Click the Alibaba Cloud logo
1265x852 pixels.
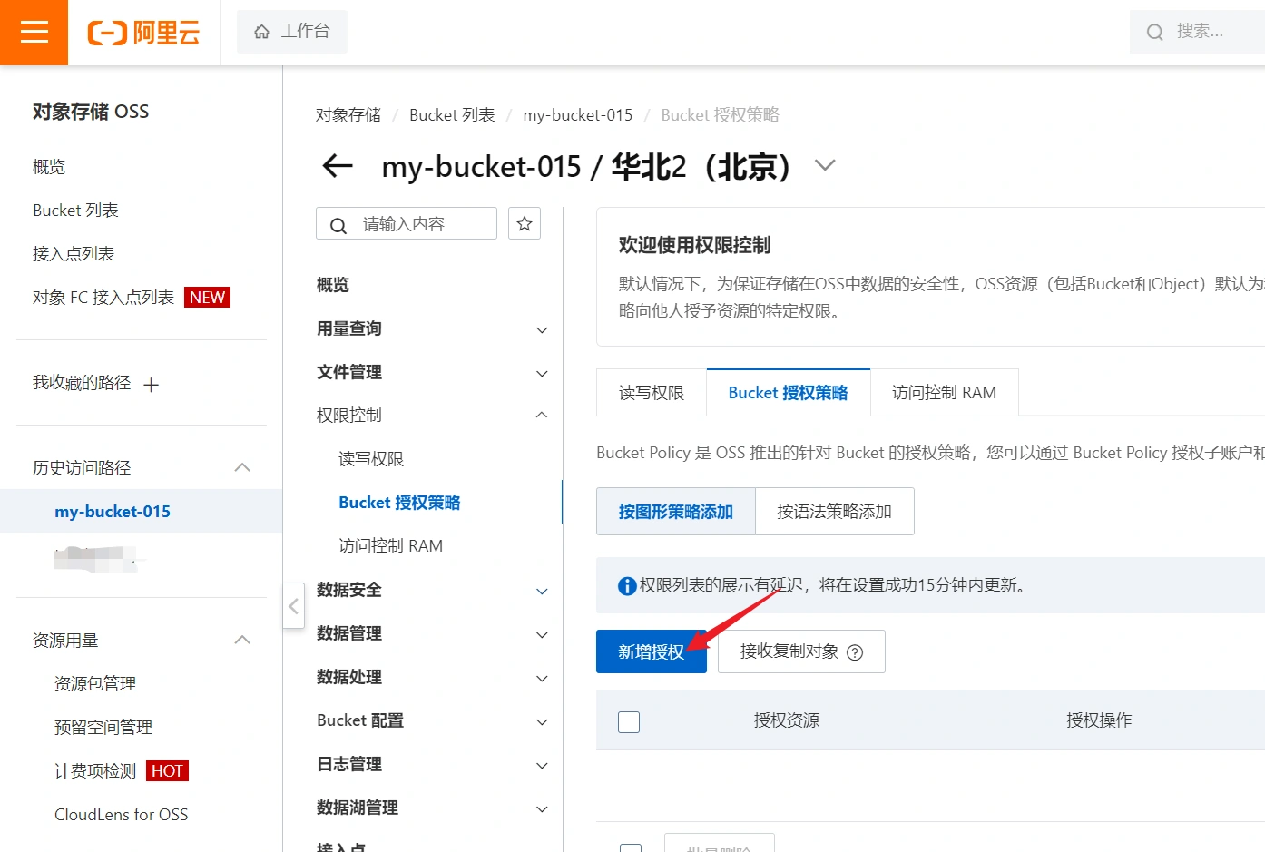(143, 33)
